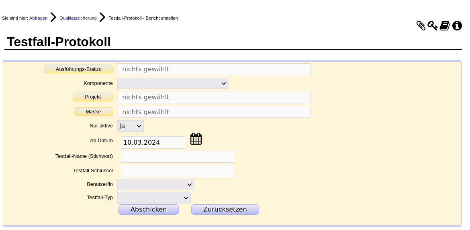Reset form using Zurücksetzen button
Viewport: 470px width, 230px height.
225,210
